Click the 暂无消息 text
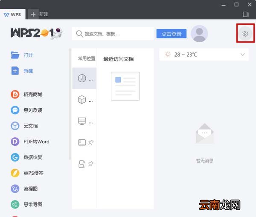This screenshot has height=217, width=256. click(x=204, y=161)
